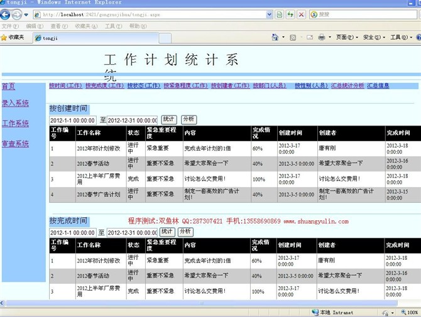421x317 pixels.
Task: Open the 收藏夹 menu in menu bar
Action: pyautogui.click(x=86, y=26)
